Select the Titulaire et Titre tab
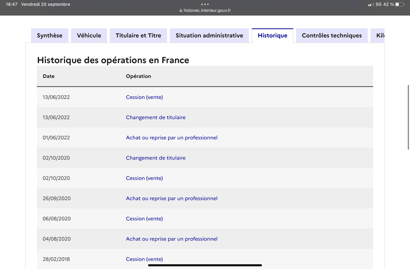This screenshot has width=410, height=269. point(138,35)
